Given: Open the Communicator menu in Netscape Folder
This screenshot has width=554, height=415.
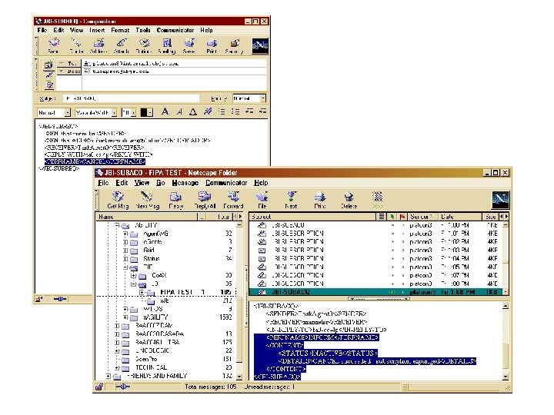Looking at the screenshot, I should (226, 183).
